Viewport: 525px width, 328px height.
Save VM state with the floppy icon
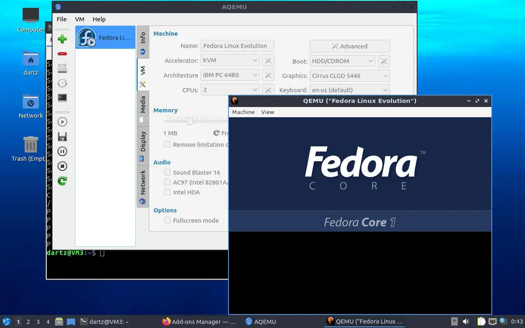(x=62, y=137)
